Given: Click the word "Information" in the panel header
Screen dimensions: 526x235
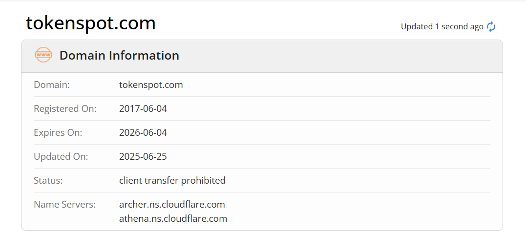Looking at the screenshot, I should [x=146, y=56].
